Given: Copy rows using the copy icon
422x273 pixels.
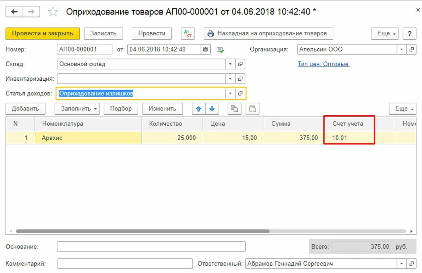Looking at the screenshot, I should tap(234, 109).
